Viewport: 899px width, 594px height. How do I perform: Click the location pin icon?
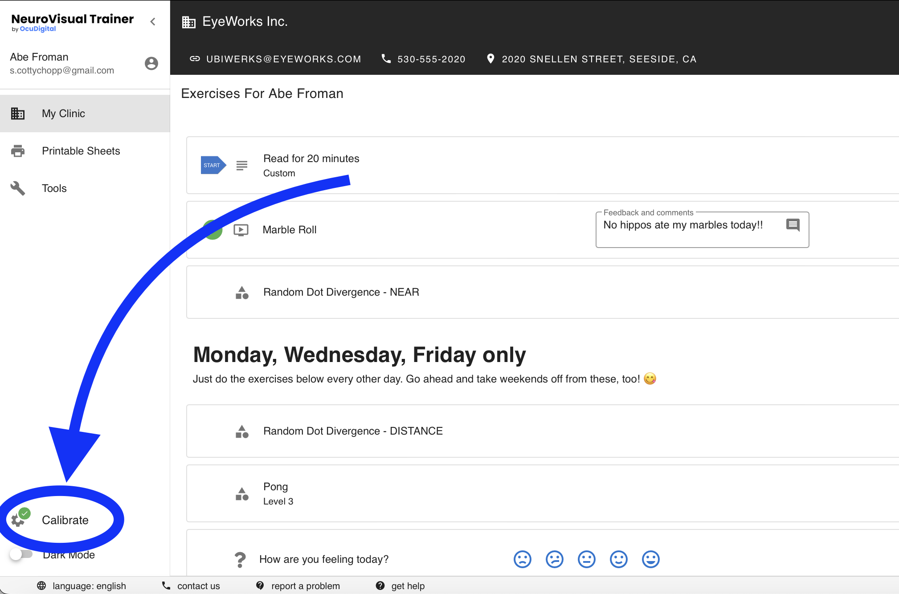coord(490,59)
